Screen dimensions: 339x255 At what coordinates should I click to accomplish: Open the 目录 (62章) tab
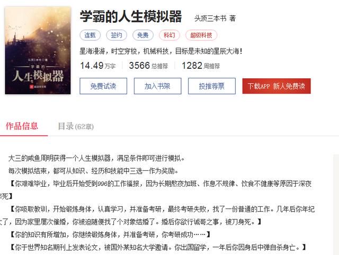tap(76, 126)
